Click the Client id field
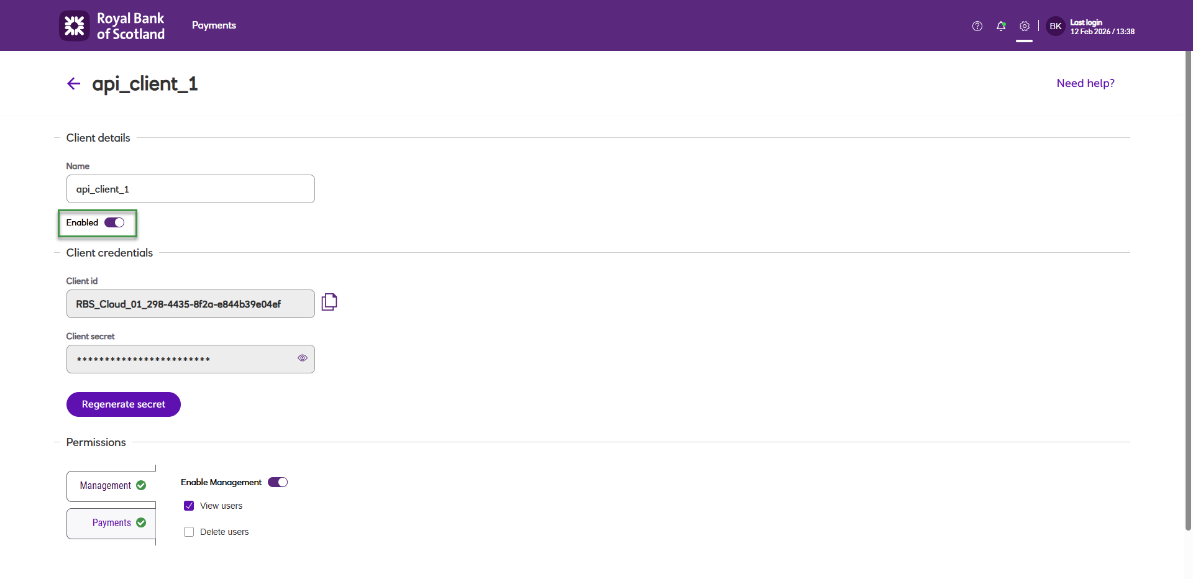This screenshot has height=579, width=1193. (x=191, y=304)
